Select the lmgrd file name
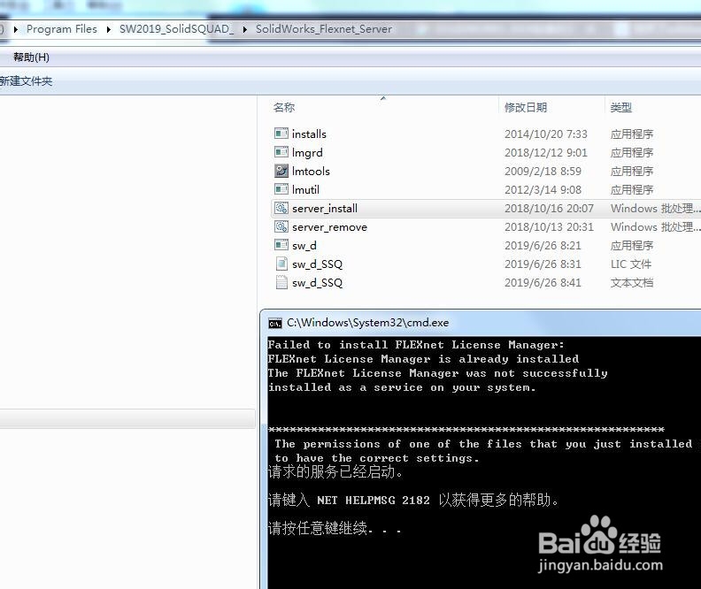 (x=307, y=153)
